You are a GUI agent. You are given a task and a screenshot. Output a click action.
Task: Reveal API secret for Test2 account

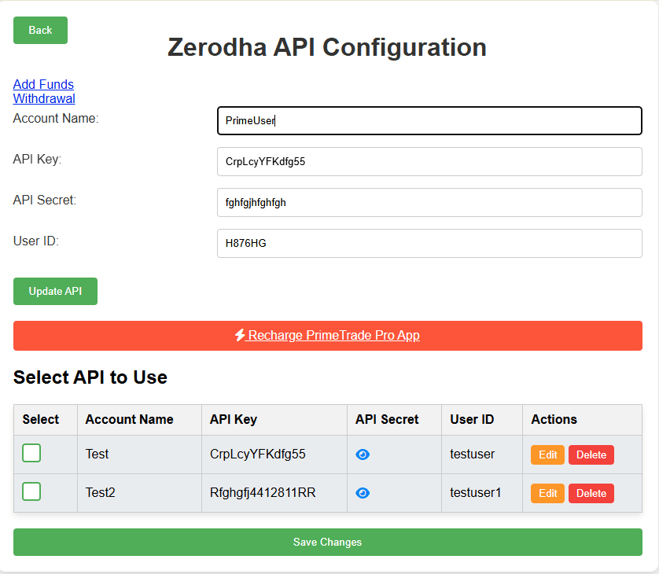click(363, 493)
